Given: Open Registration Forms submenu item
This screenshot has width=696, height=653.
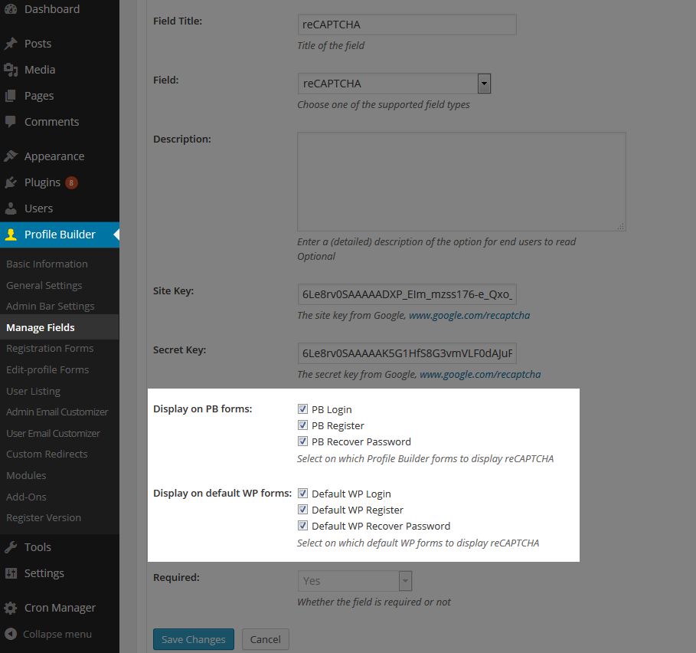Looking at the screenshot, I should [50, 348].
